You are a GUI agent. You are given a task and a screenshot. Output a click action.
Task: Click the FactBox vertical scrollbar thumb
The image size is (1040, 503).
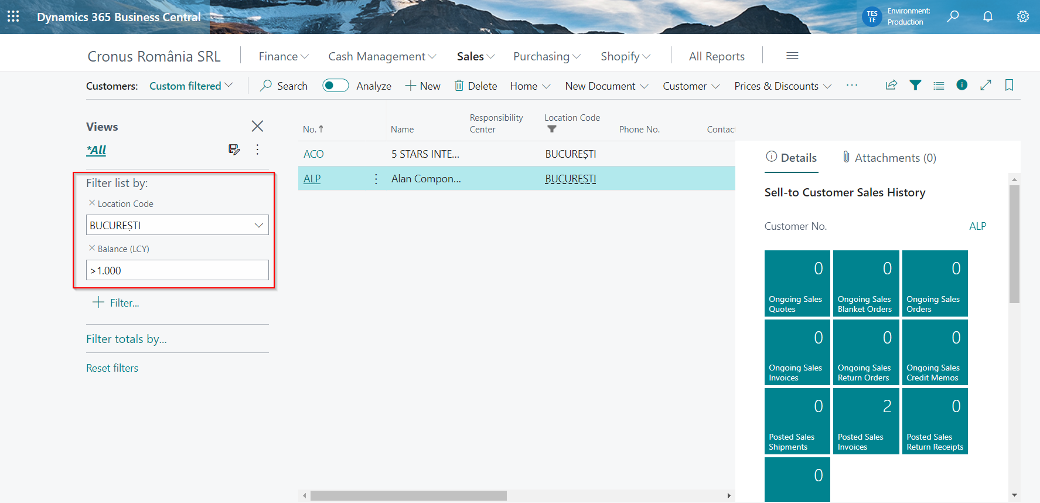pos(1014,244)
